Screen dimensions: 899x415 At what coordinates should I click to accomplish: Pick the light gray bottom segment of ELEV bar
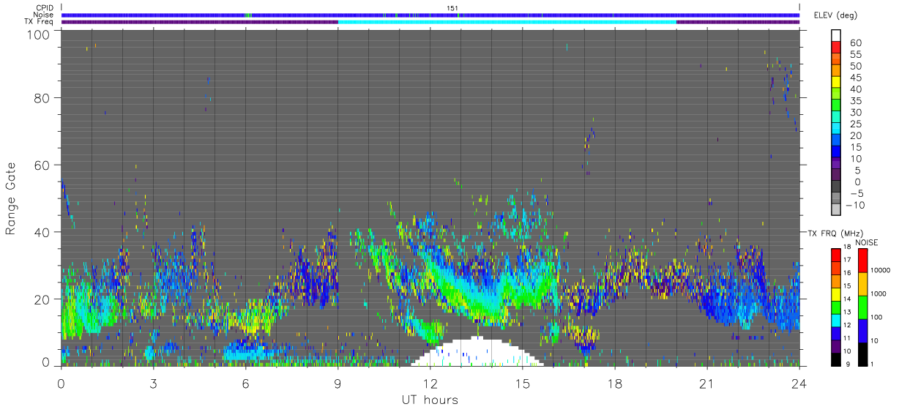coord(836,210)
